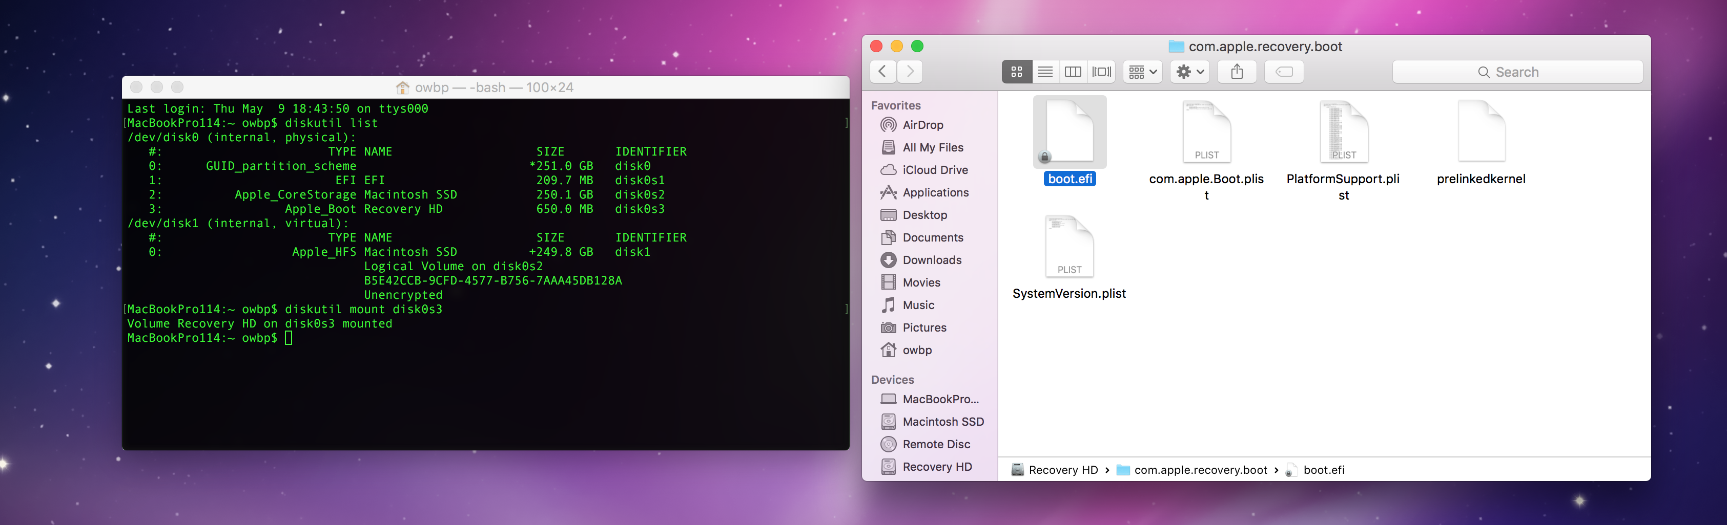Switch Finder to Cover Flow view
The image size is (1727, 525).
1101,72
